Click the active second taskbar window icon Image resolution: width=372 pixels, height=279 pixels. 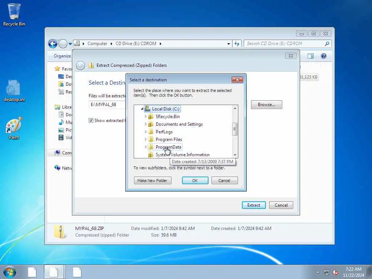coord(54,272)
